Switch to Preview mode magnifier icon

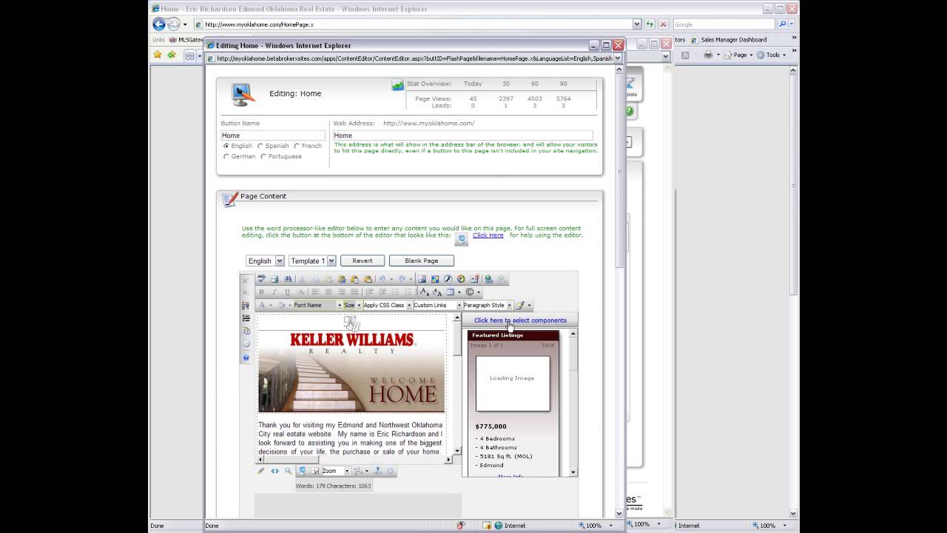click(289, 471)
